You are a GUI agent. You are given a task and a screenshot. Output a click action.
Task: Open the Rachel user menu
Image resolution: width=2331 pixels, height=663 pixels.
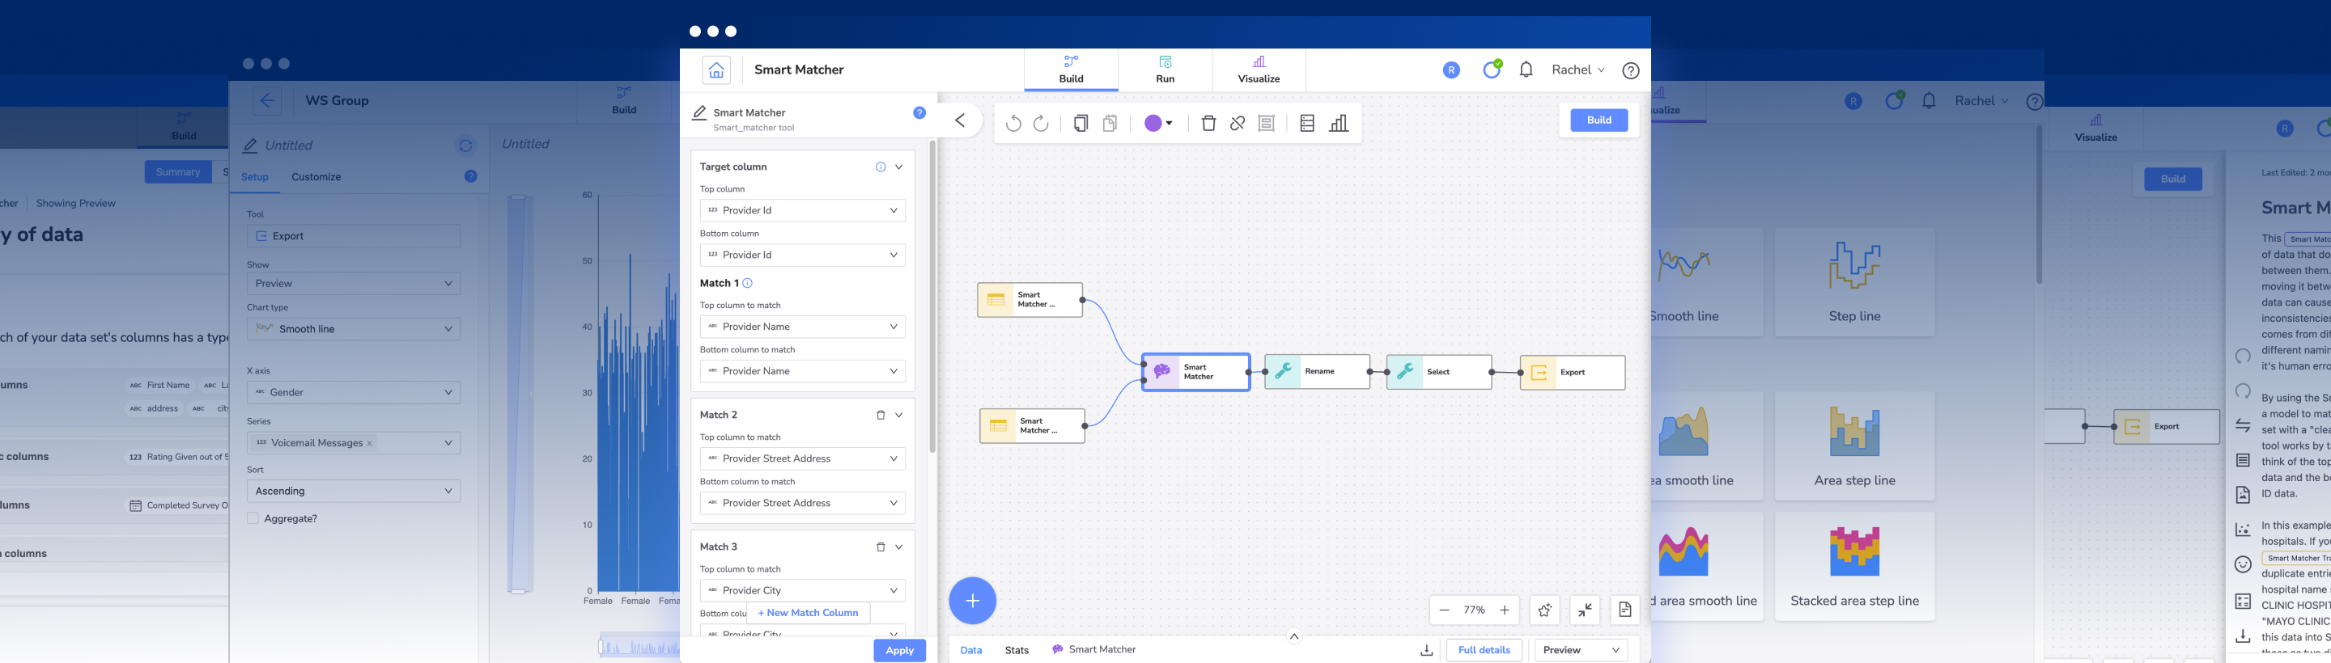point(1578,70)
